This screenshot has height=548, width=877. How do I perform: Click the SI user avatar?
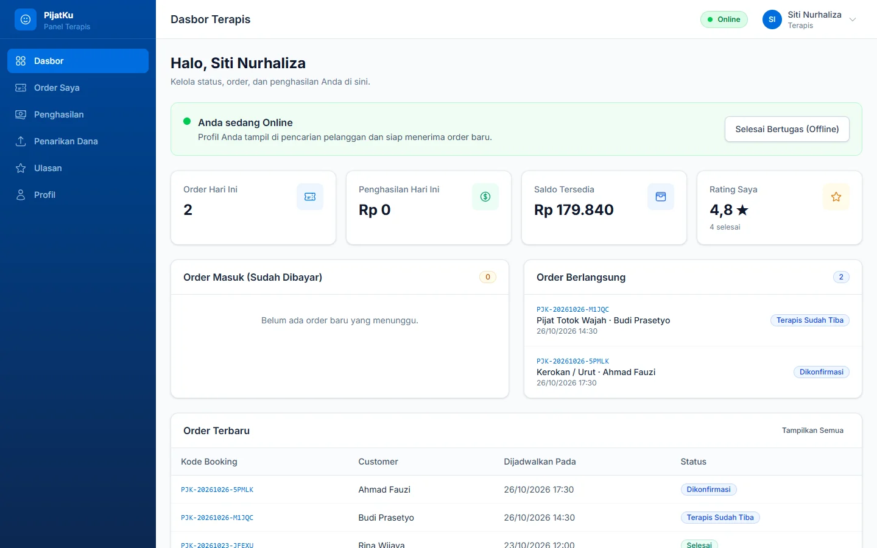pos(772,19)
